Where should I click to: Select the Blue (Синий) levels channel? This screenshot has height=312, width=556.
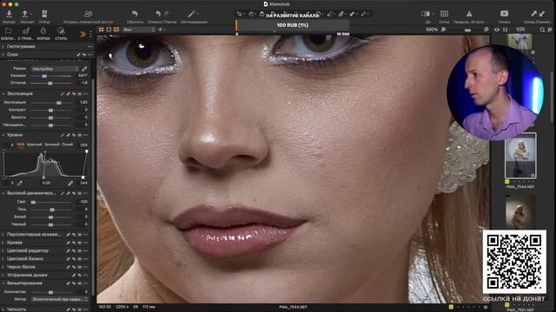68,145
